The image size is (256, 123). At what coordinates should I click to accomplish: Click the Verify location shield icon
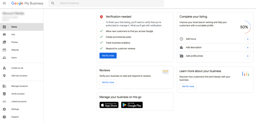[x=4, y=94]
